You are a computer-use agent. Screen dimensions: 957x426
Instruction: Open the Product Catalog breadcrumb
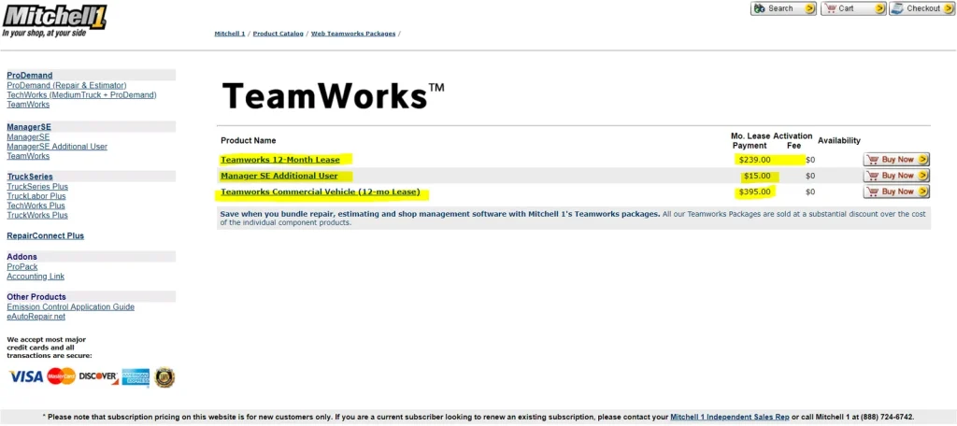278,34
